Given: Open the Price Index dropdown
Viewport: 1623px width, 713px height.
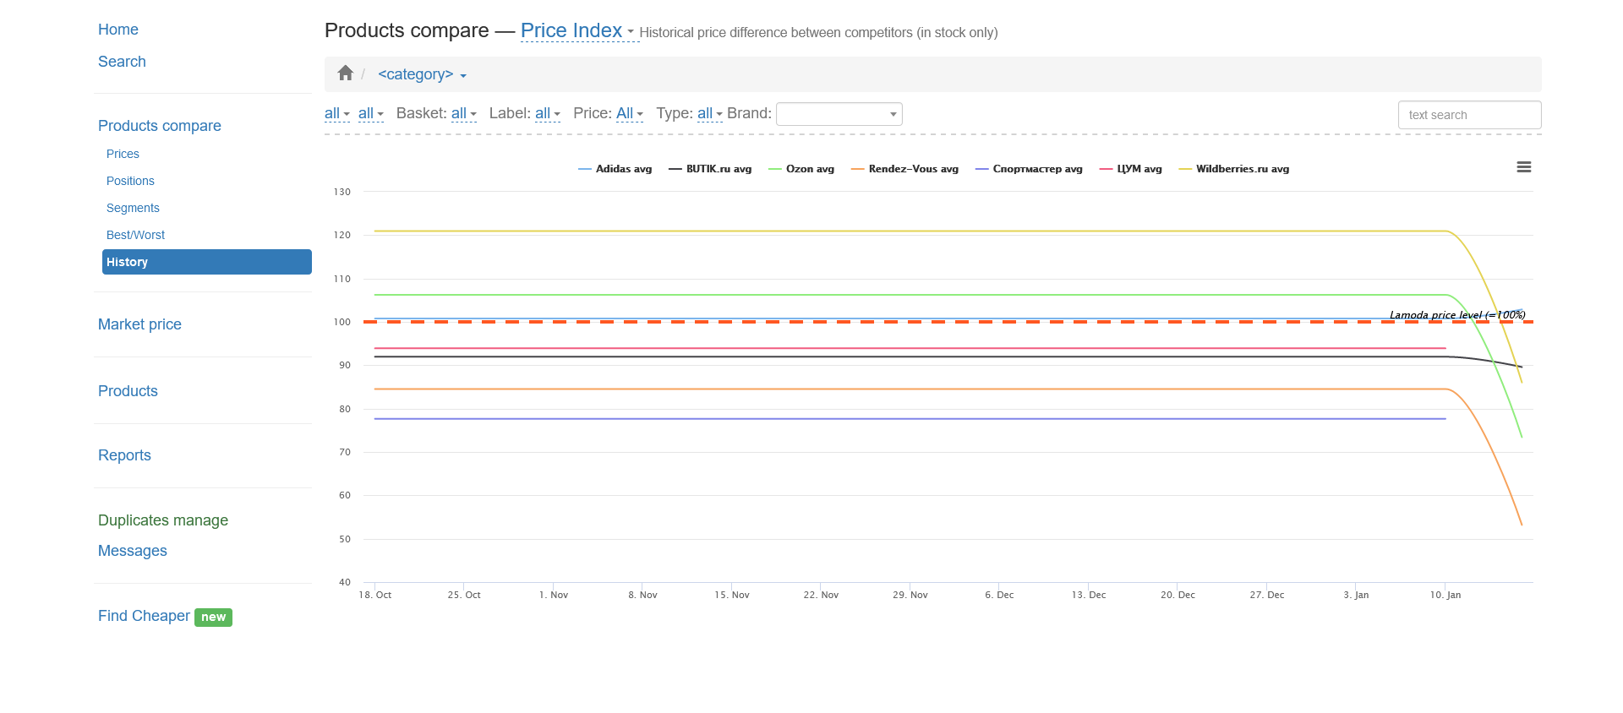Looking at the screenshot, I should tap(577, 31).
